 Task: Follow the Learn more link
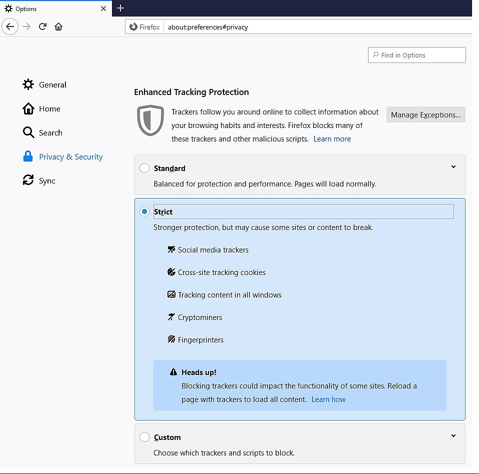point(332,139)
